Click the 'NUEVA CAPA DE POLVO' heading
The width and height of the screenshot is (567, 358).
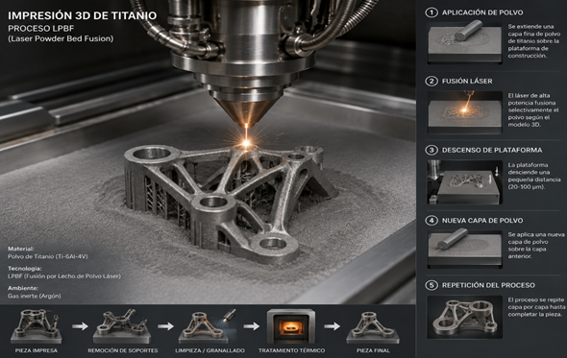click(x=482, y=221)
